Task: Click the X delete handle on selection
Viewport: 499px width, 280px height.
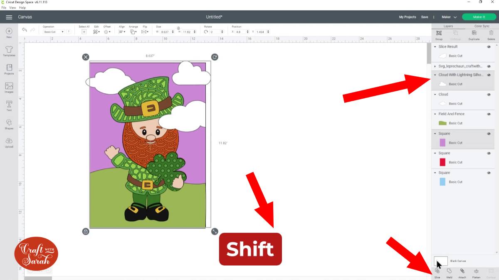Action: coord(86,57)
